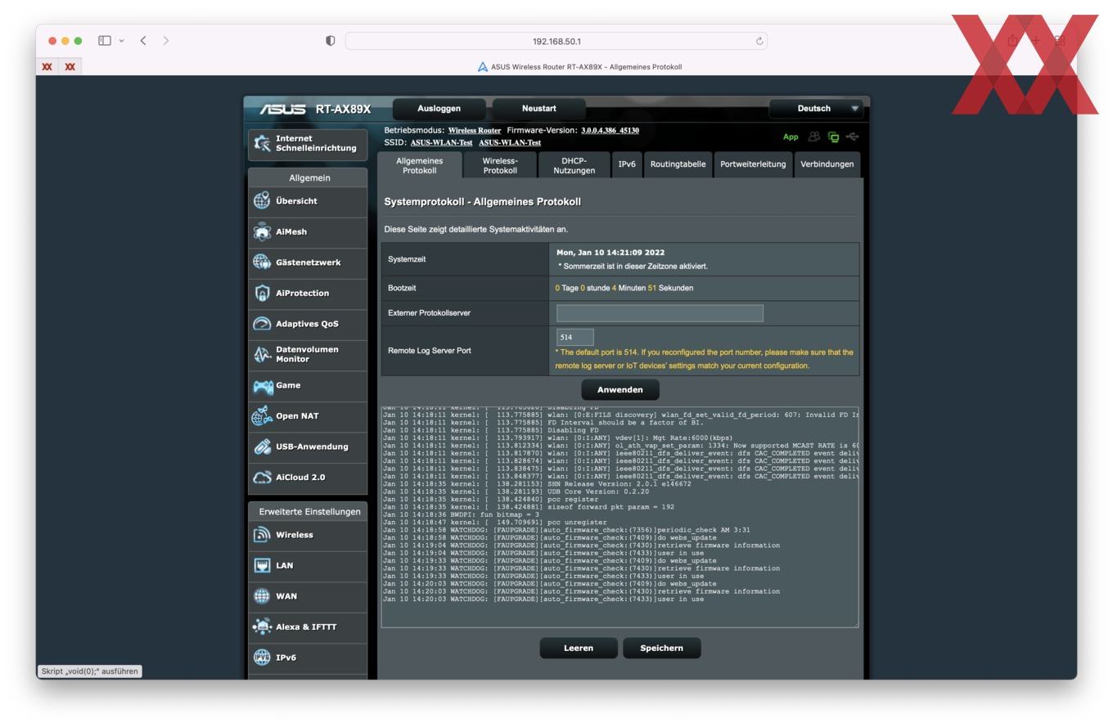Focus the Remote Log Server Port field
Image resolution: width=1113 pixels, height=727 pixels.
(575, 337)
